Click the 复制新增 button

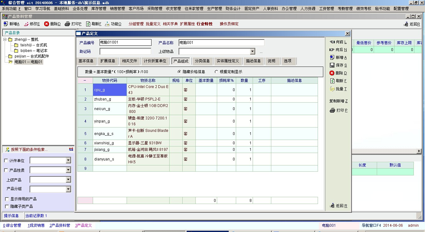click(x=339, y=101)
